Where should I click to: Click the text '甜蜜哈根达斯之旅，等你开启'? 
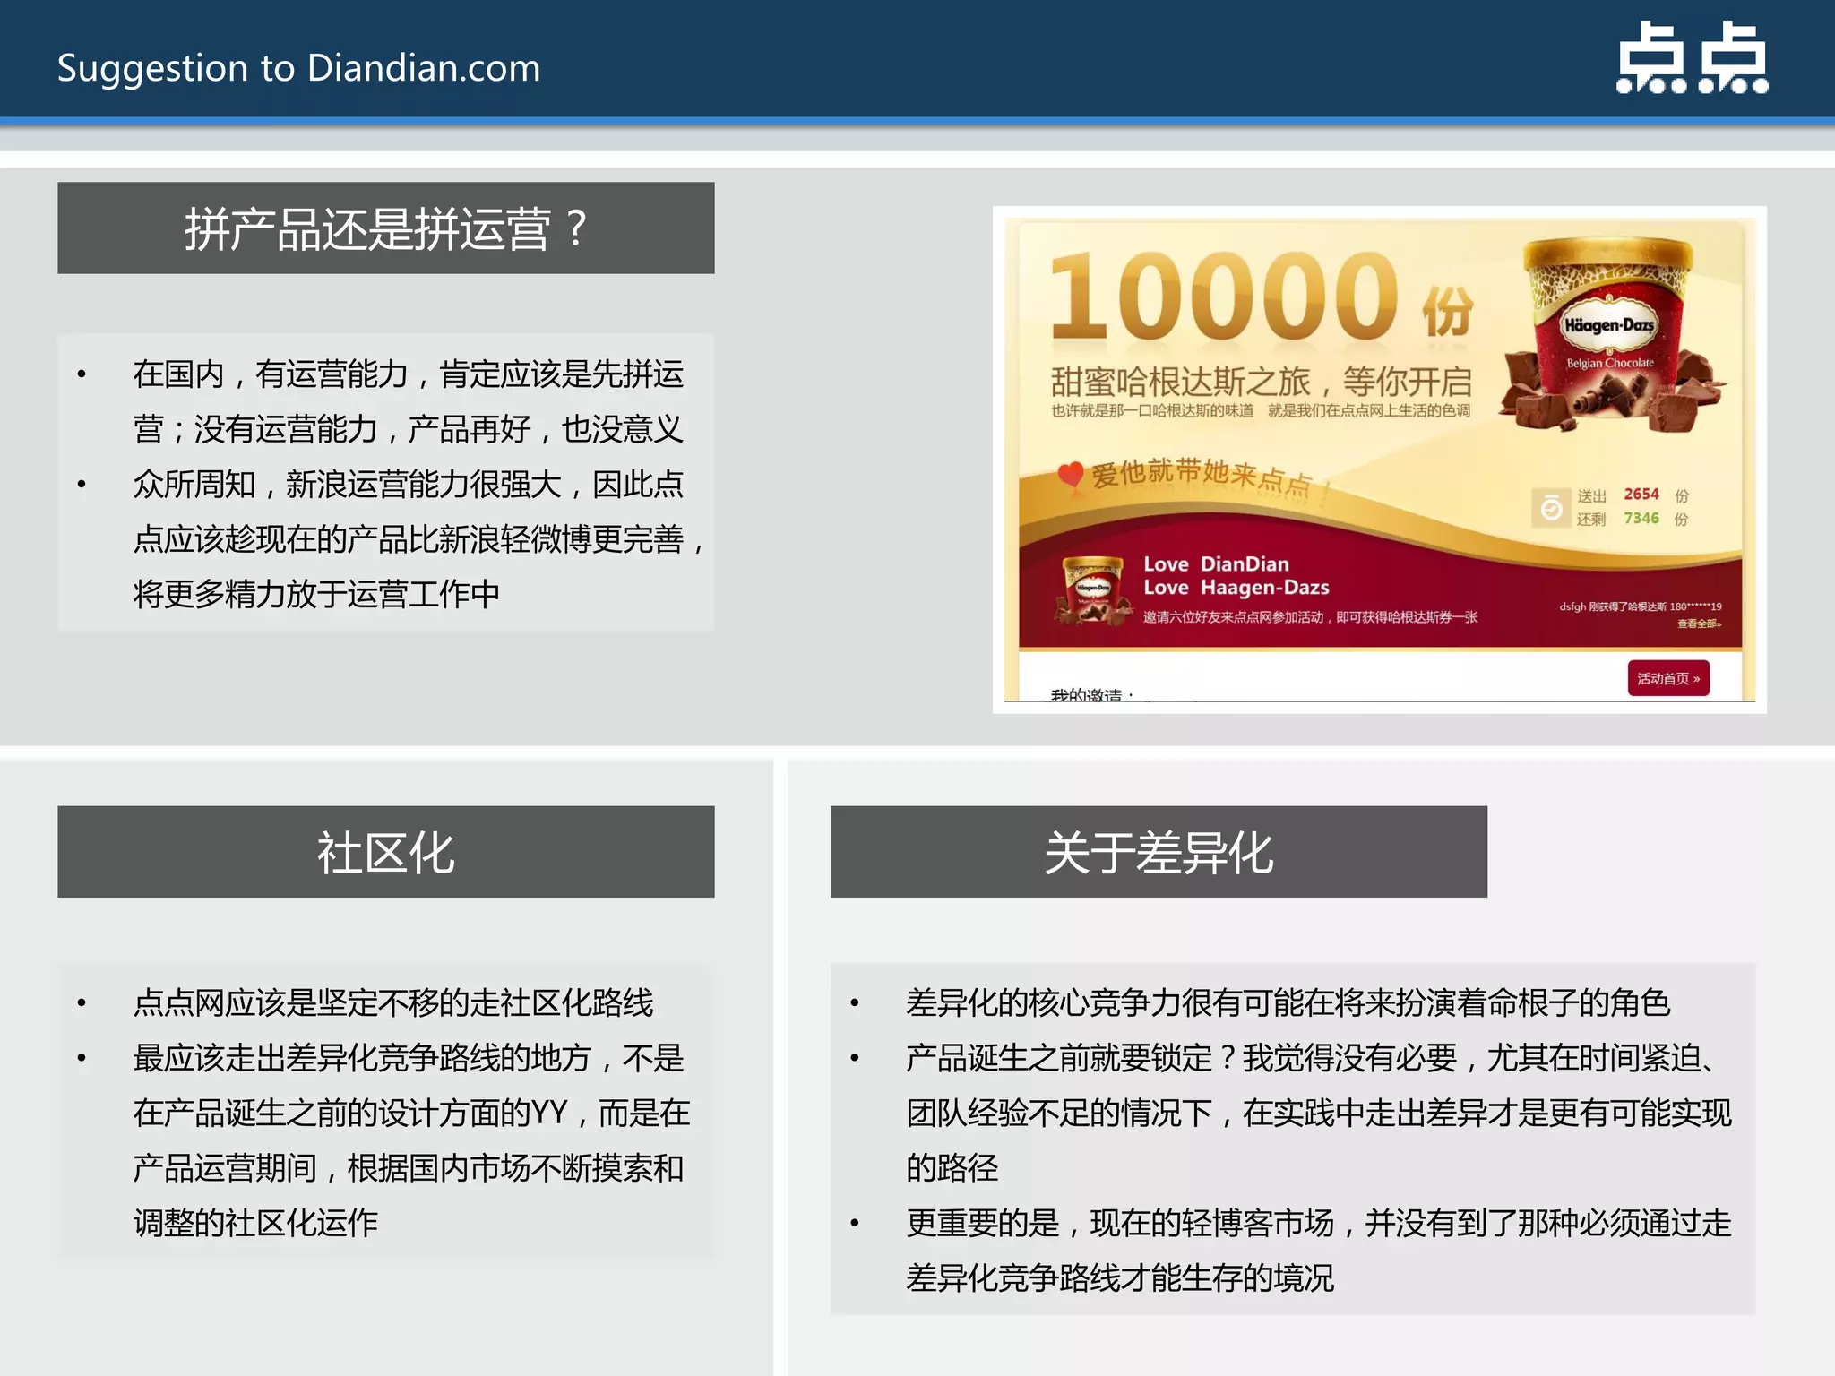click(1261, 382)
